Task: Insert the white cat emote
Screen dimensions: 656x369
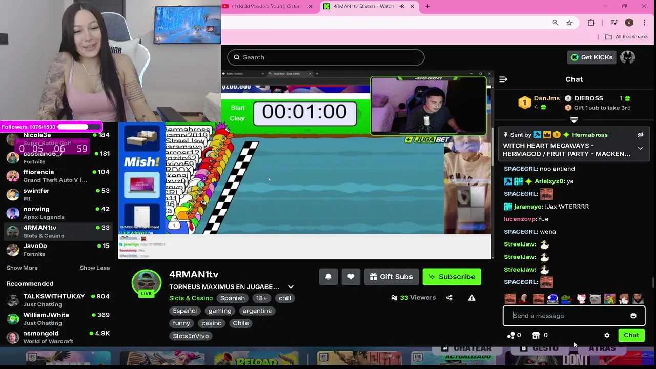Action: [595, 299]
